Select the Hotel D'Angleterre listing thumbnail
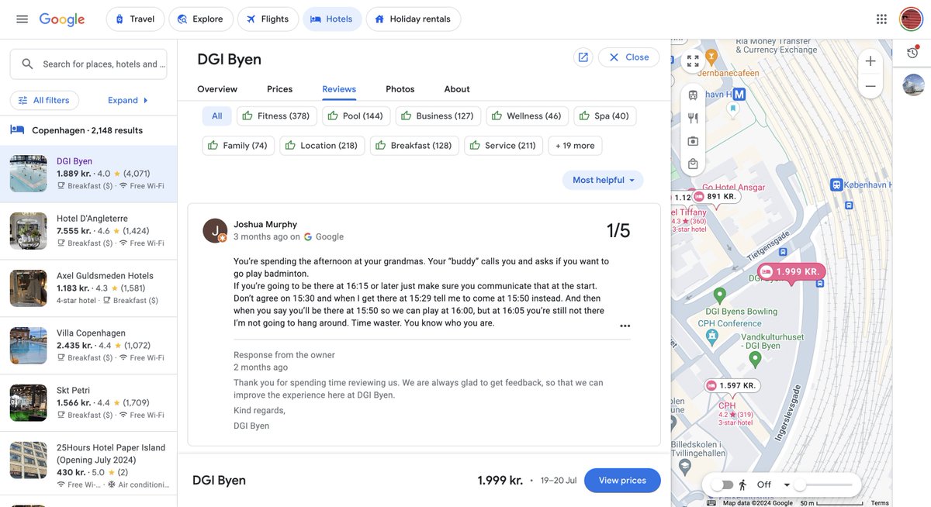931x507 pixels. click(29, 231)
